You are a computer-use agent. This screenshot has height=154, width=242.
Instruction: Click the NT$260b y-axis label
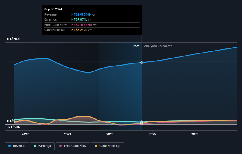[14, 39]
